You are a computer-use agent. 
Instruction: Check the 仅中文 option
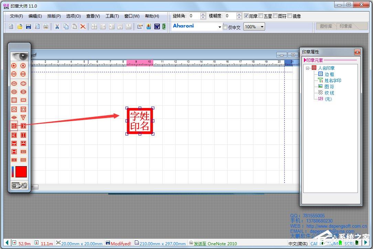point(225,27)
